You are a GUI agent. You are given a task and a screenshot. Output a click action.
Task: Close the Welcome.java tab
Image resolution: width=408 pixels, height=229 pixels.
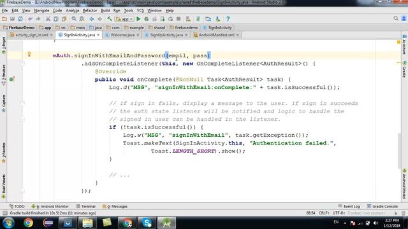(x=138, y=35)
